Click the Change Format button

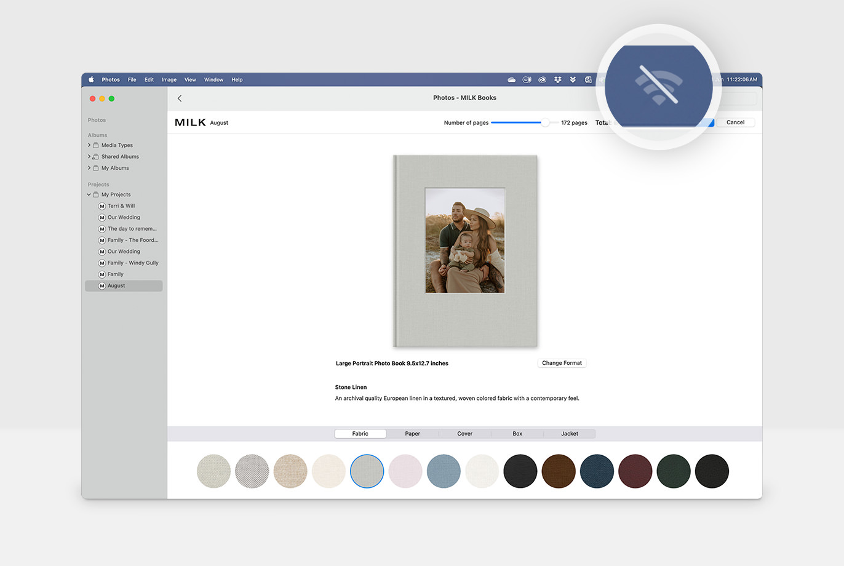click(562, 363)
